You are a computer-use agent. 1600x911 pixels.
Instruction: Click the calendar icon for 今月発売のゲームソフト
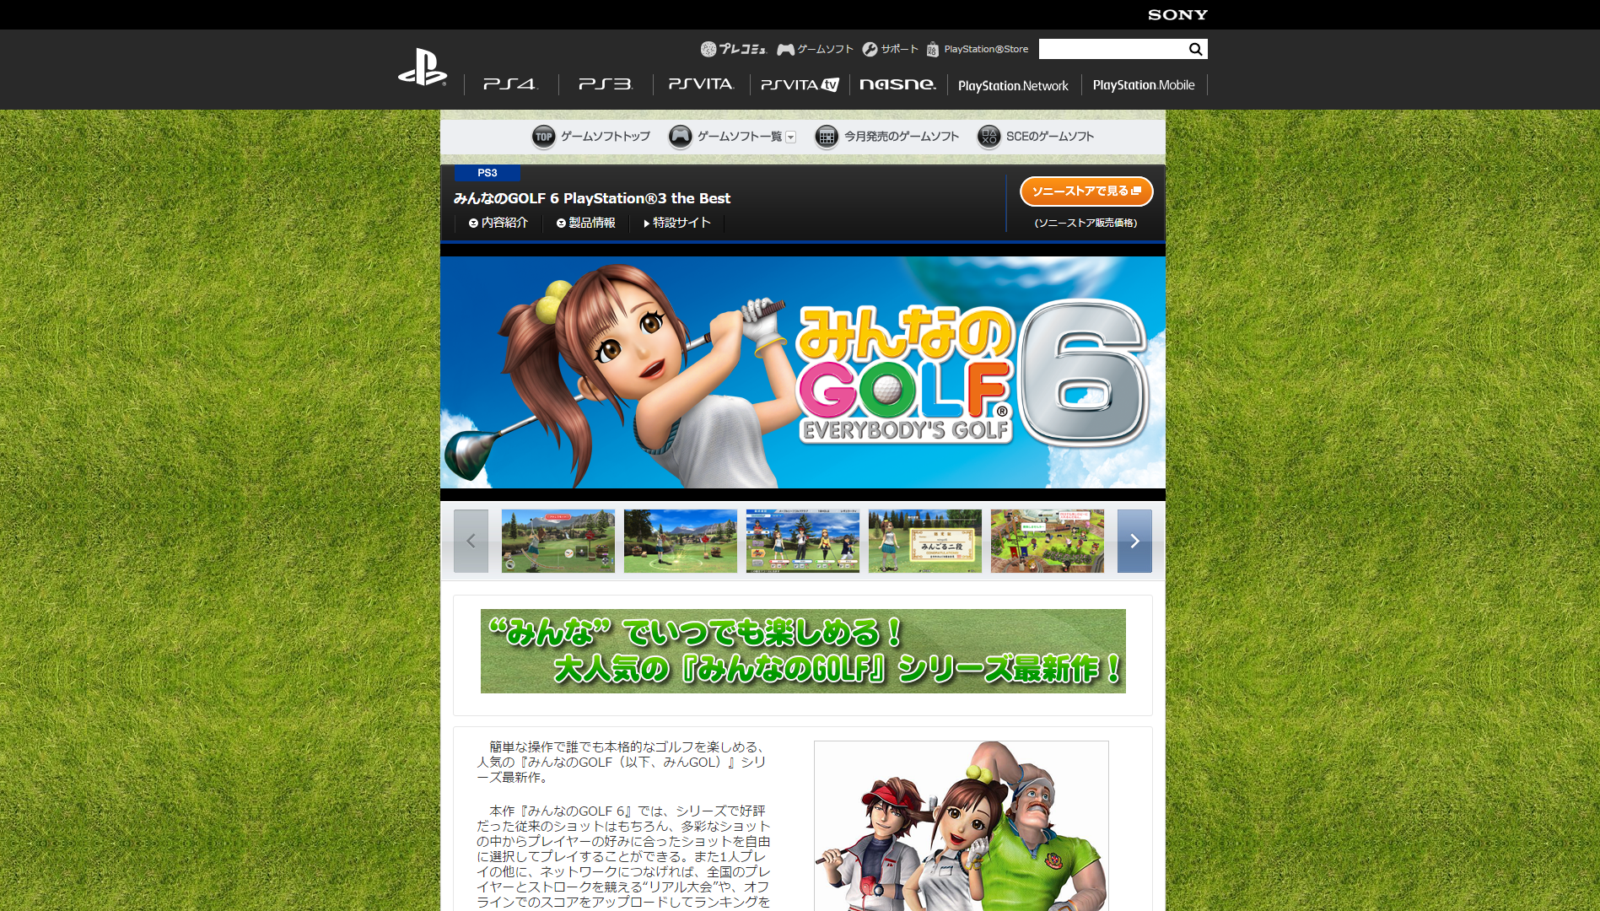coord(827,136)
